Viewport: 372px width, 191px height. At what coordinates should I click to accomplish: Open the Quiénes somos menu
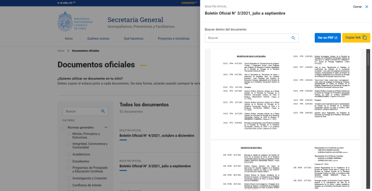[98, 39]
